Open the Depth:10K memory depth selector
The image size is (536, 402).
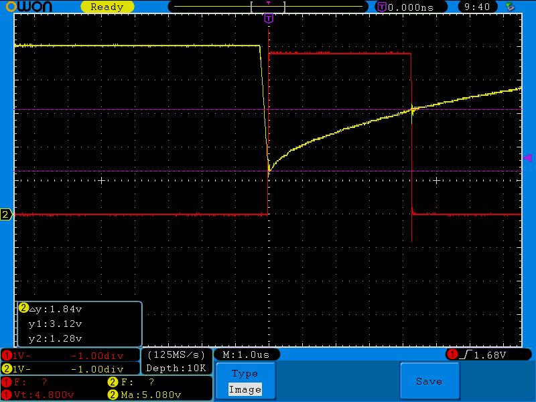point(176,367)
